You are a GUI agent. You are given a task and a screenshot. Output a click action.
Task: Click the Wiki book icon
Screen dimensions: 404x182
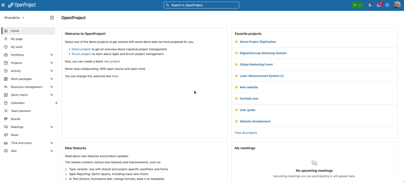click(x=6, y=151)
